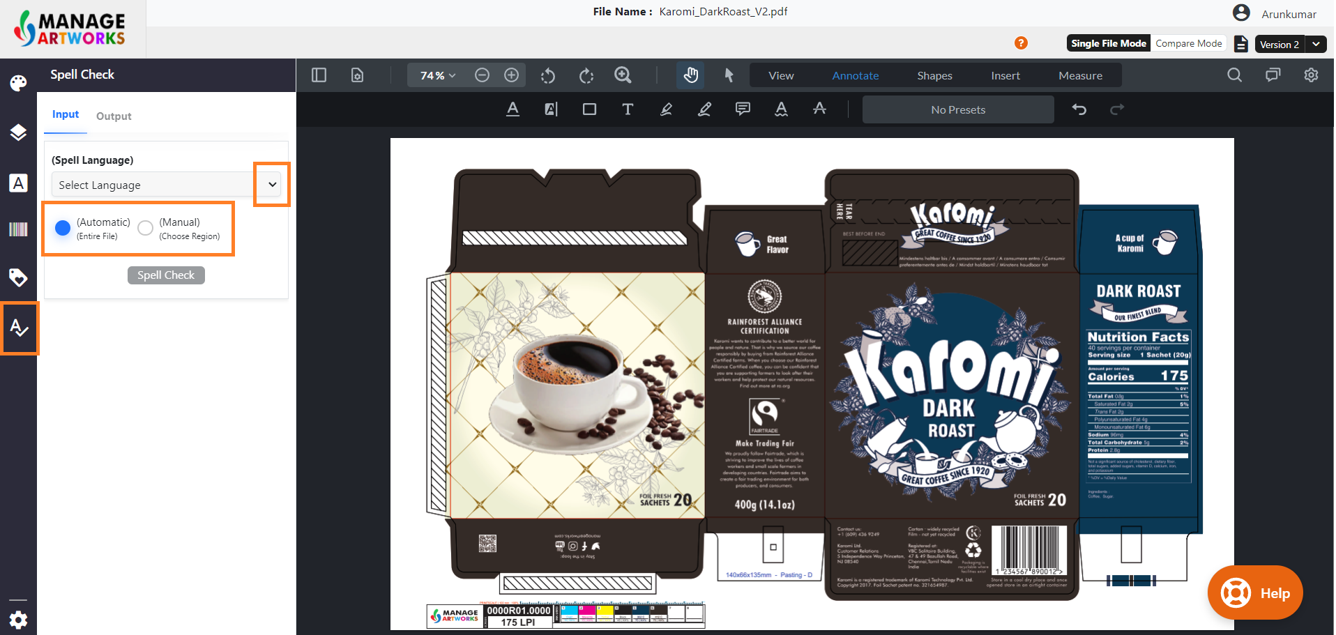Click the Manage Artworks logo

[x=70, y=29]
